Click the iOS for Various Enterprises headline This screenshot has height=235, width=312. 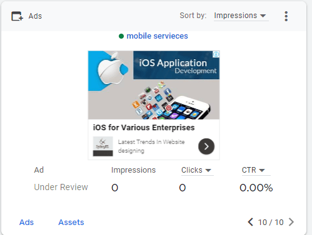(144, 127)
